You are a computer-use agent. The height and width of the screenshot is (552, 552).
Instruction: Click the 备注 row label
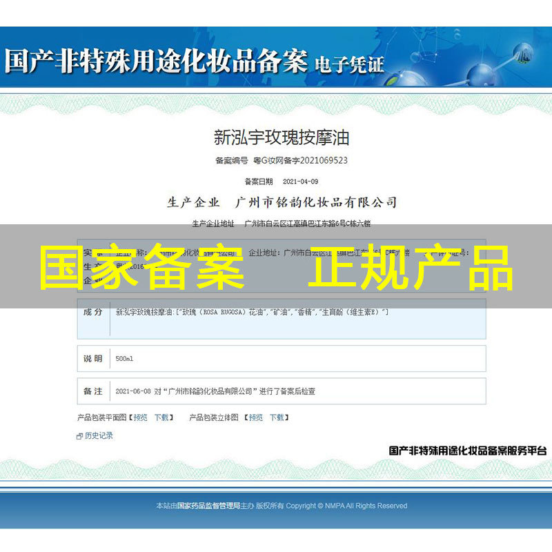pyautogui.click(x=93, y=391)
